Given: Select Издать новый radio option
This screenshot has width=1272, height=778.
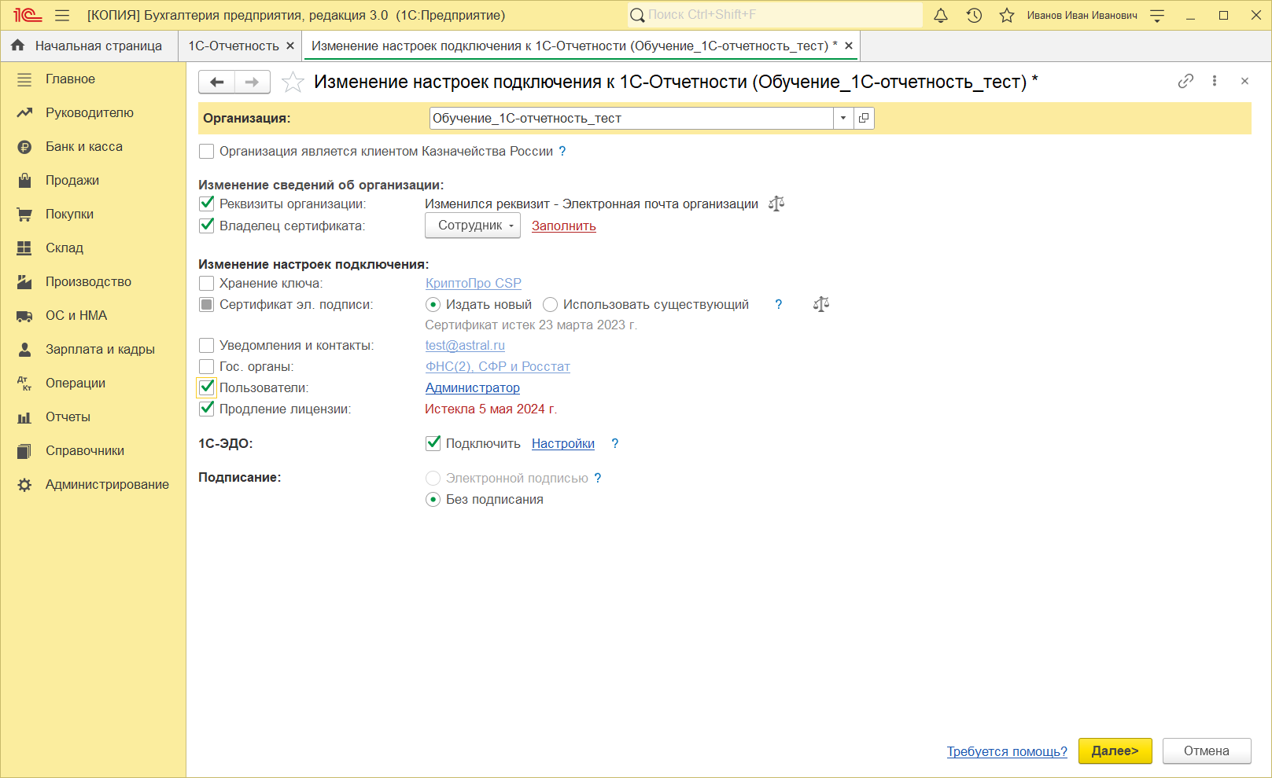Looking at the screenshot, I should (433, 305).
